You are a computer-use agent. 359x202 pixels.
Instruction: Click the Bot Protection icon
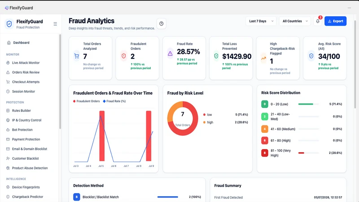(8, 130)
